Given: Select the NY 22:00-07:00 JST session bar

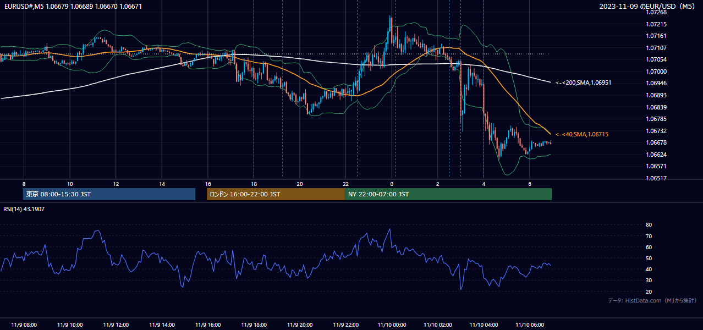Looking at the screenshot, I should [448, 194].
